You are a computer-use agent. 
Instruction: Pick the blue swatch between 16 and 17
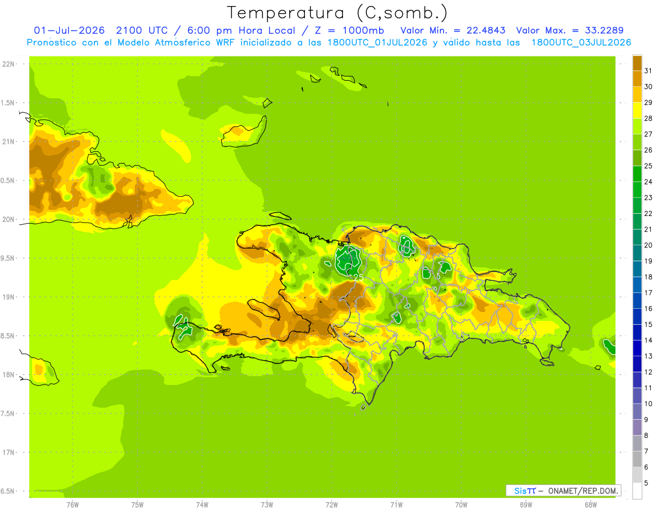637,300
